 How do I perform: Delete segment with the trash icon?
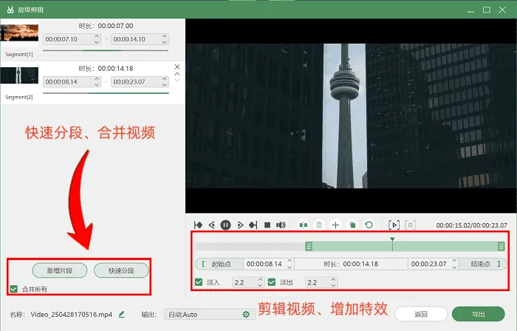pyautogui.click(x=319, y=225)
